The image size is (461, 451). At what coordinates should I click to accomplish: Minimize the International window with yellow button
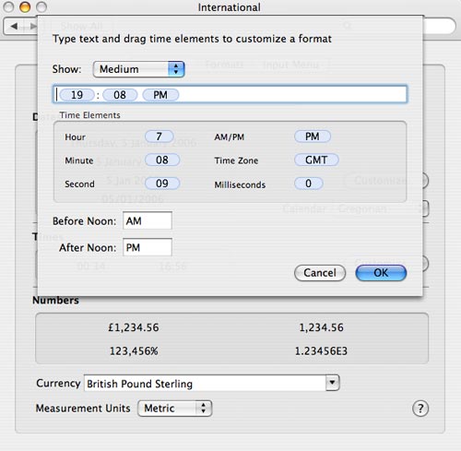pos(25,6)
